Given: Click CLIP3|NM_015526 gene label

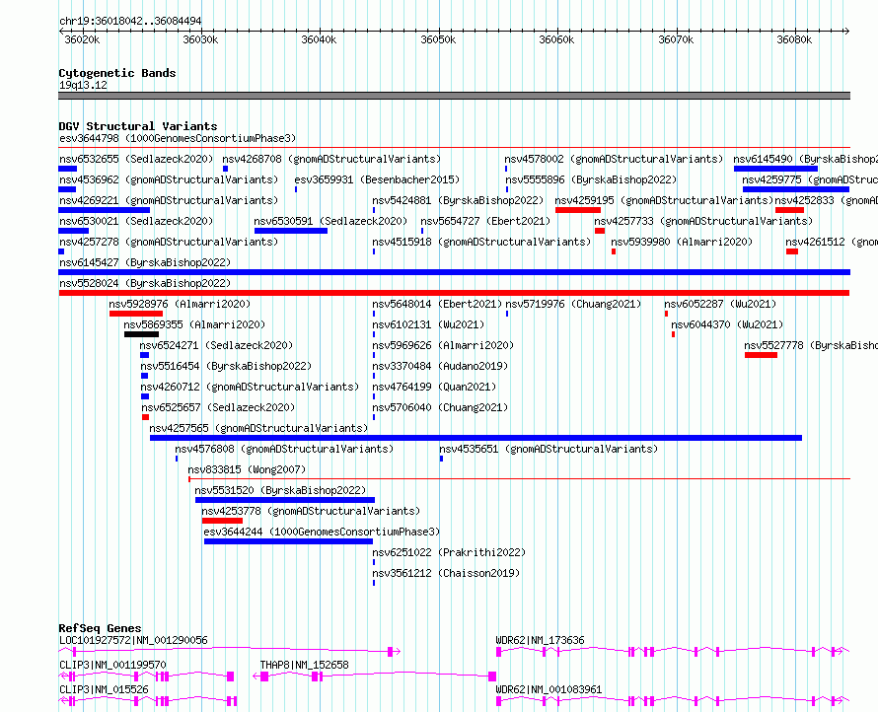Looking at the screenshot, I should point(104,689).
